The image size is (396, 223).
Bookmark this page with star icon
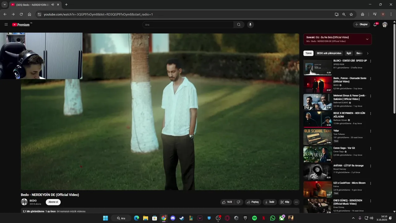(351, 14)
